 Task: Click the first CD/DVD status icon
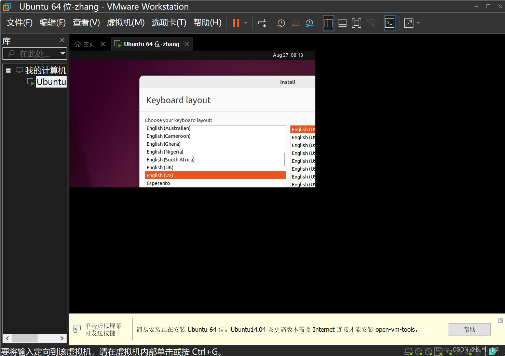tap(419, 352)
